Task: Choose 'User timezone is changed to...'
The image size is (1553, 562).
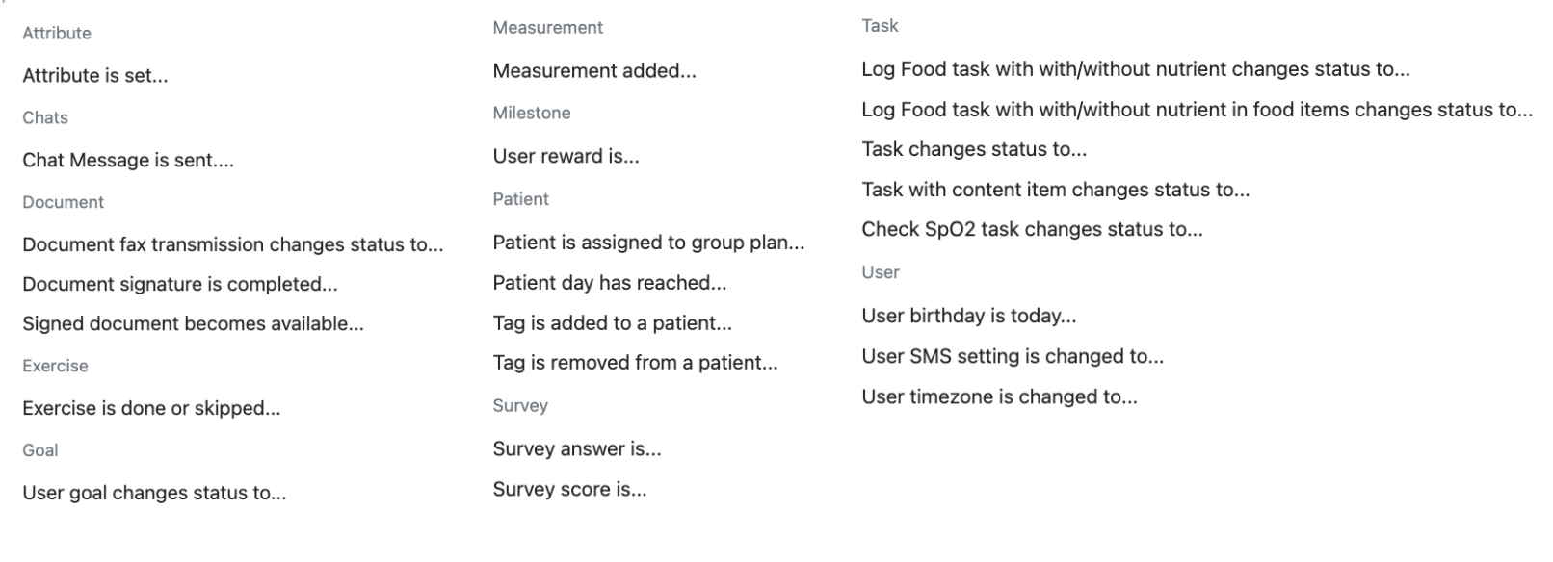Action: [x=999, y=397]
